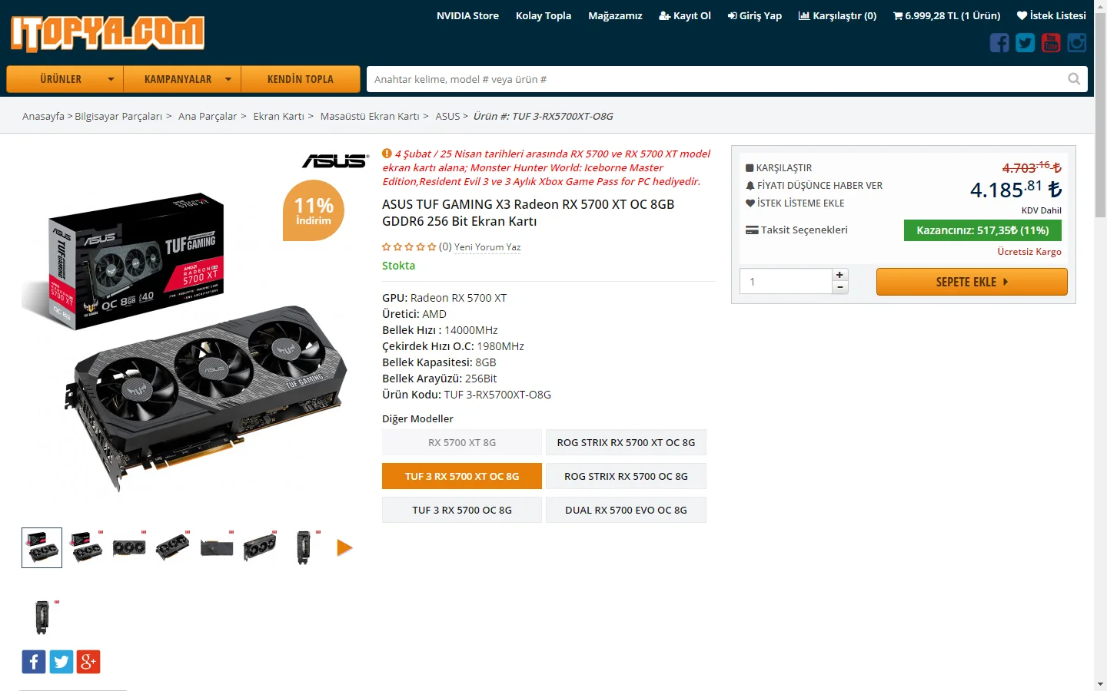This screenshot has width=1107, height=691.
Task: Increase quantity with the plus stepper
Action: point(840,275)
